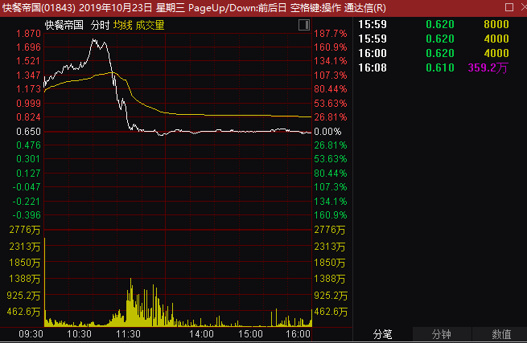This screenshot has width=527, height=343.
Task: Click the 0.610 price in the 16:08 row
Action: tap(440, 67)
